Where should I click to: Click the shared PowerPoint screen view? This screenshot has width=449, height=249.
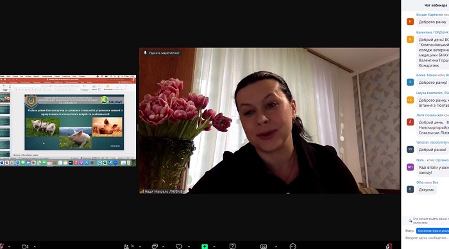(x=68, y=120)
